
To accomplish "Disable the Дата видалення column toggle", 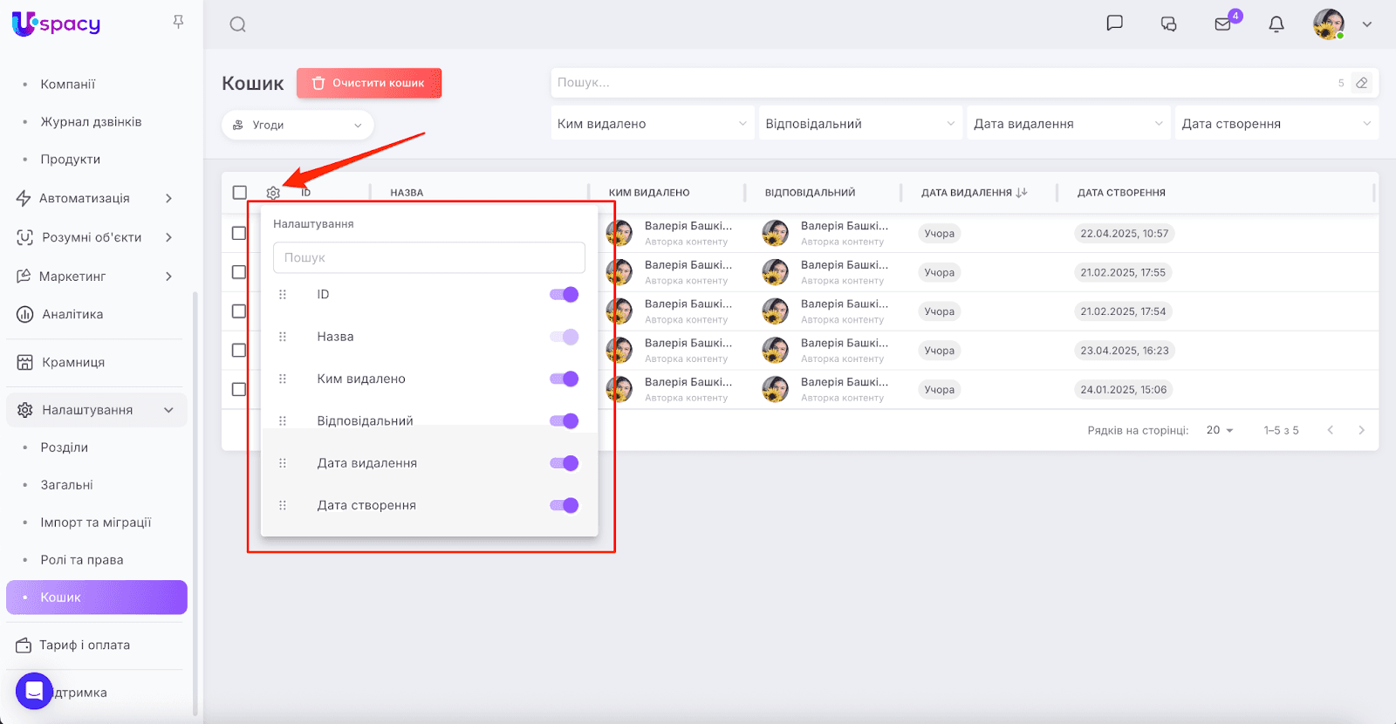I will [565, 463].
